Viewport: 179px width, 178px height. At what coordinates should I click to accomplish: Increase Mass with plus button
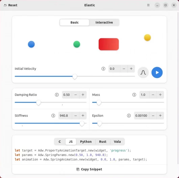160,95
